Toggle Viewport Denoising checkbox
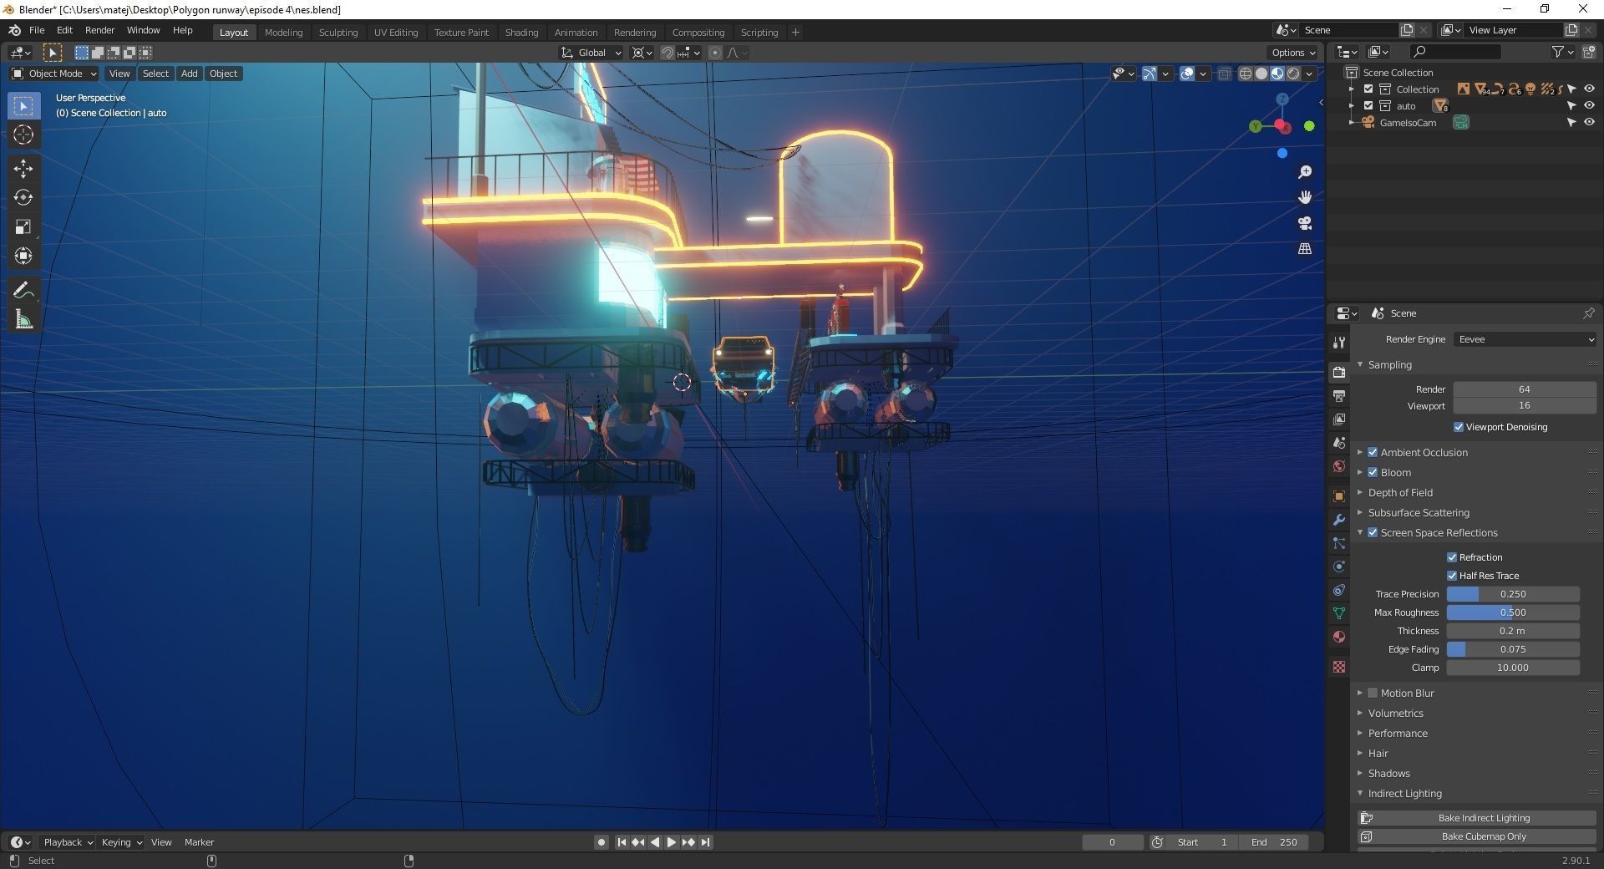 pos(1459,427)
